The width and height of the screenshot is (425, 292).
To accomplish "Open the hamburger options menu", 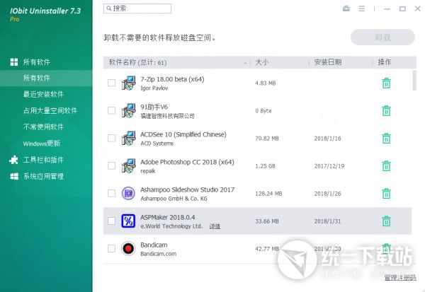I will pos(361,8).
